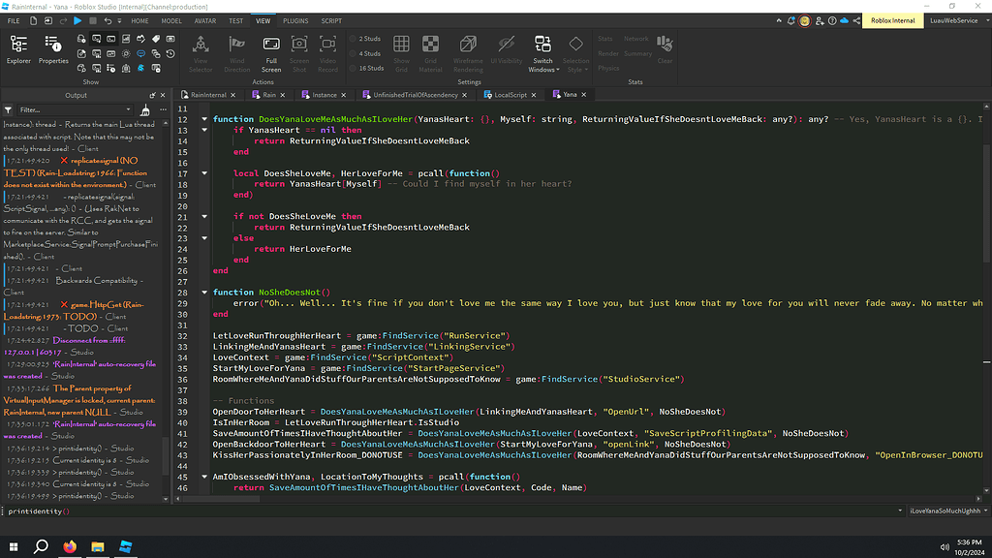992x558 pixels.
Task: Select the 4 Studs grid option
Action: tap(364, 54)
